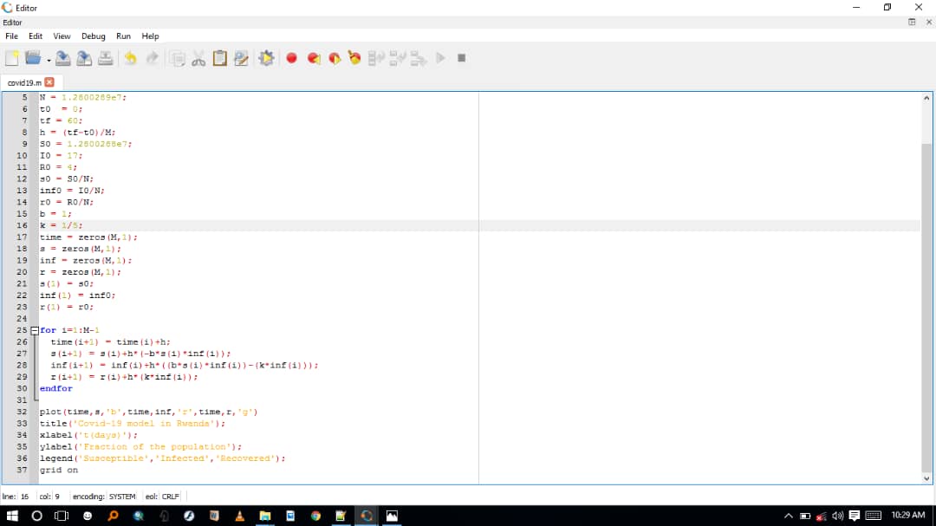Close the covid19.m tab
Screen dimensions: 936x526
49,81
